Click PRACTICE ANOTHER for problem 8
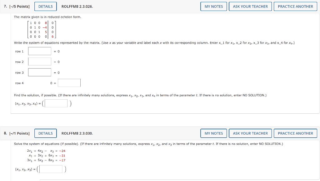Image resolution: width=320 pixels, height=181 pixels. pyautogui.click(x=295, y=133)
